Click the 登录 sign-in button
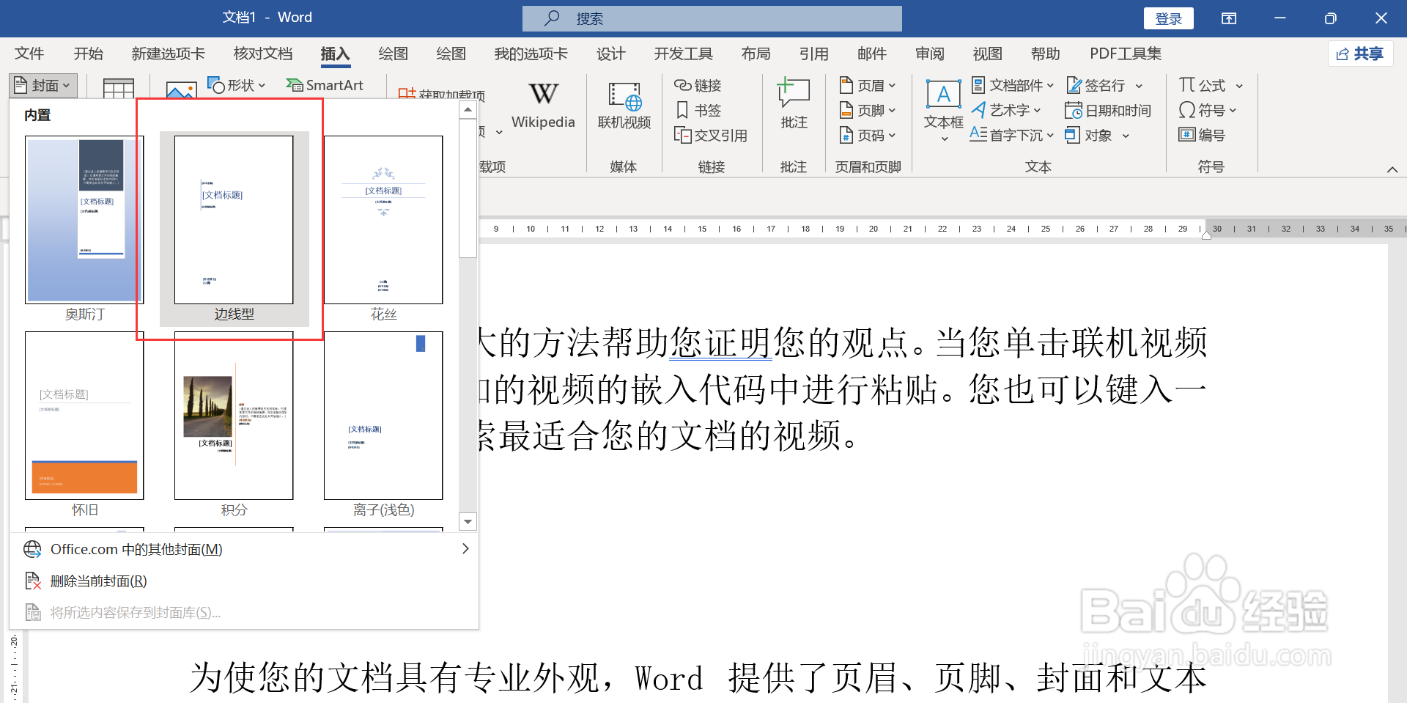 click(1168, 18)
